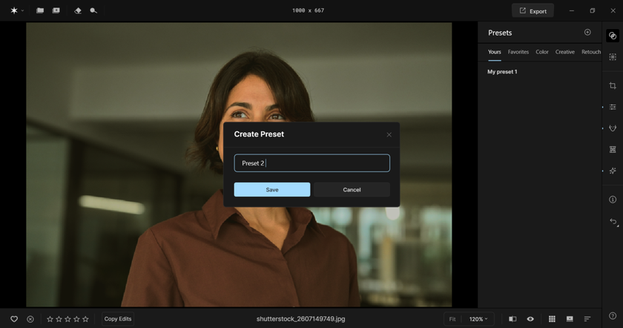This screenshot has height=328, width=623.
Task: Open the Crop tool in right sidebar
Action: coord(613,86)
